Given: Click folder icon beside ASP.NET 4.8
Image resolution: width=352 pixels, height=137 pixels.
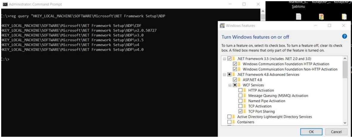Looking at the screenshot, I should (x=240, y=80).
